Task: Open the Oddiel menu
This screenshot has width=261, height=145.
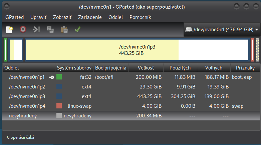Action: pyautogui.click(x=115, y=17)
